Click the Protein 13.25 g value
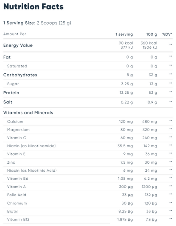Viewport: 176px width, 226px height. click(126, 93)
